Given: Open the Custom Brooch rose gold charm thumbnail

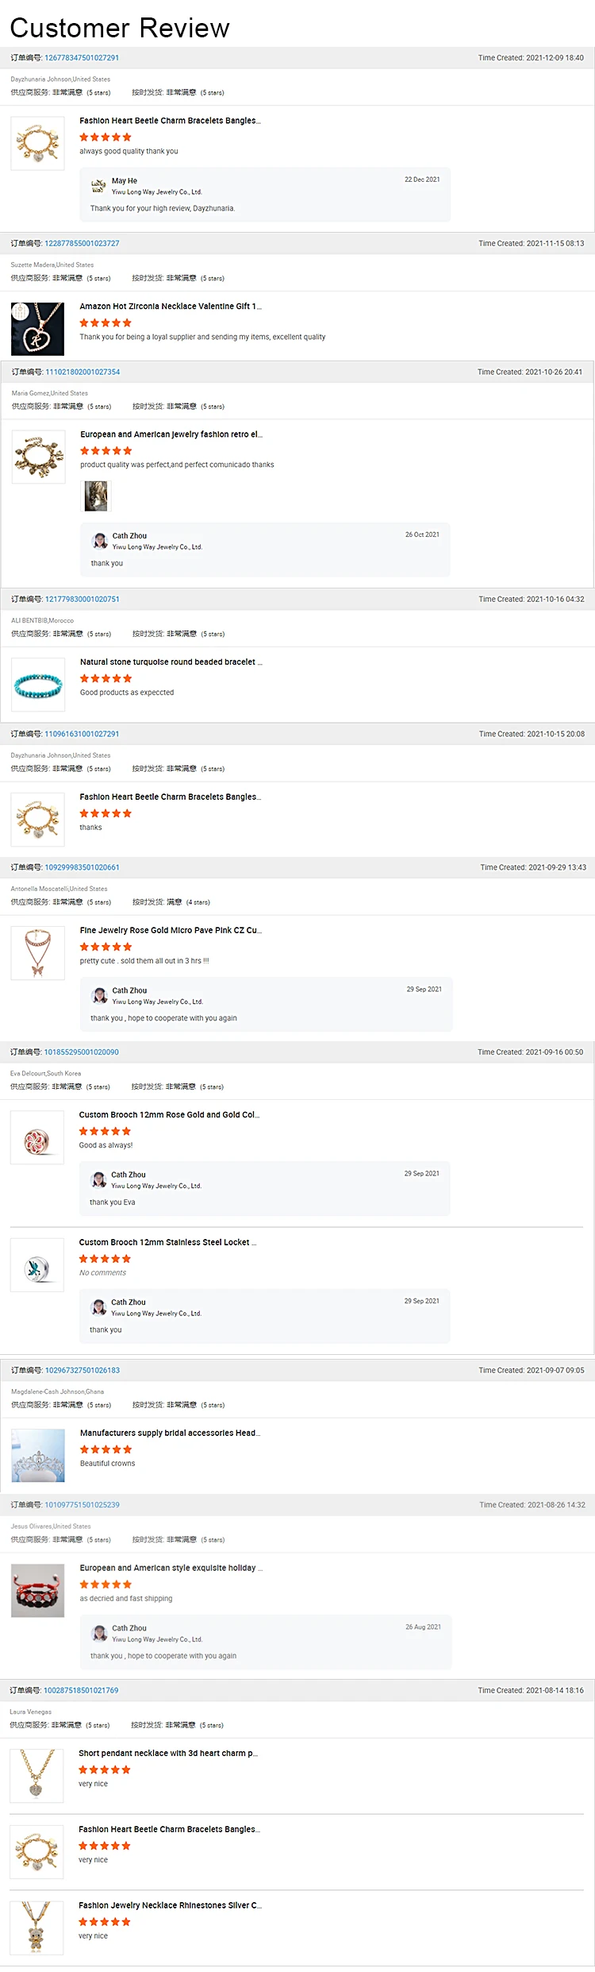Looking at the screenshot, I should point(36,1137).
